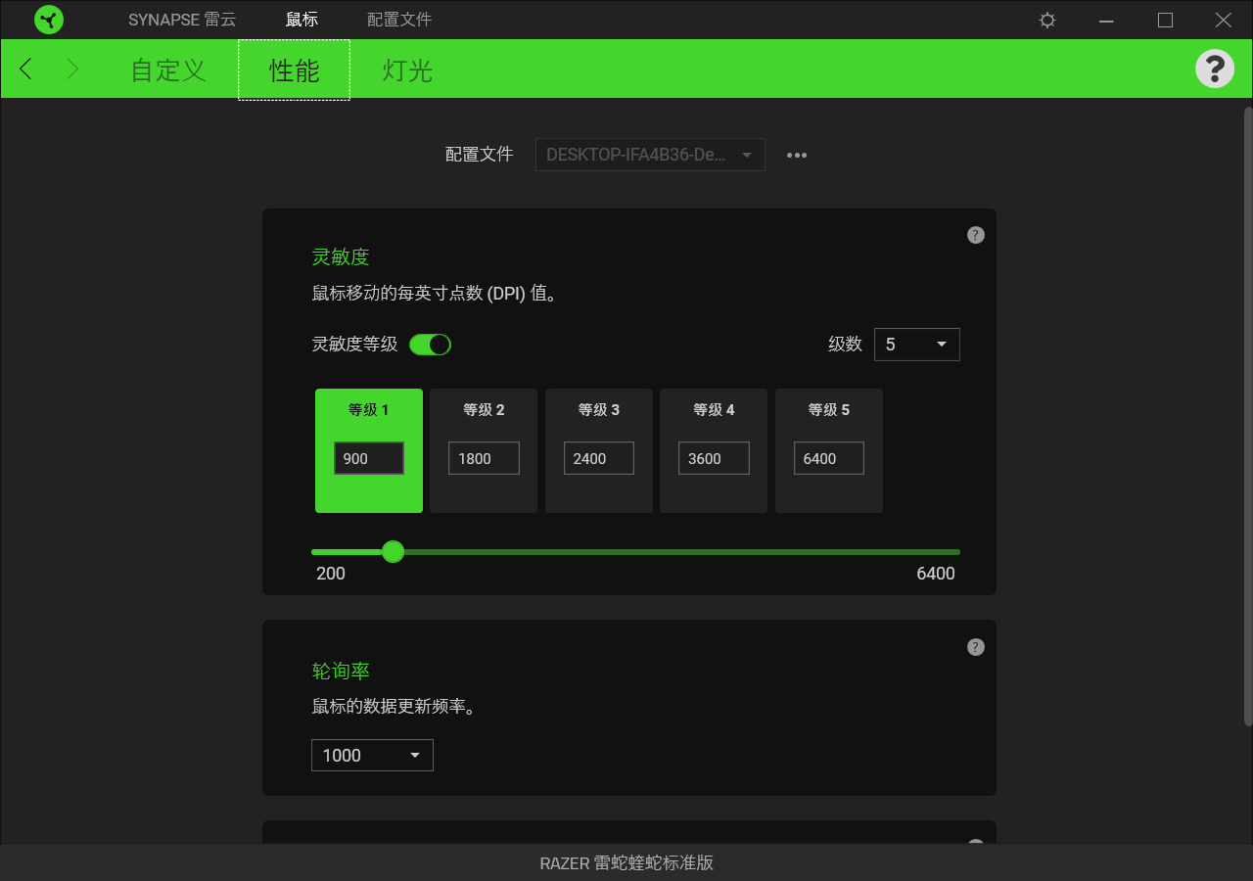Click the DPI slider handle
Image resolution: width=1253 pixels, height=881 pixels.
pos(393,552)
